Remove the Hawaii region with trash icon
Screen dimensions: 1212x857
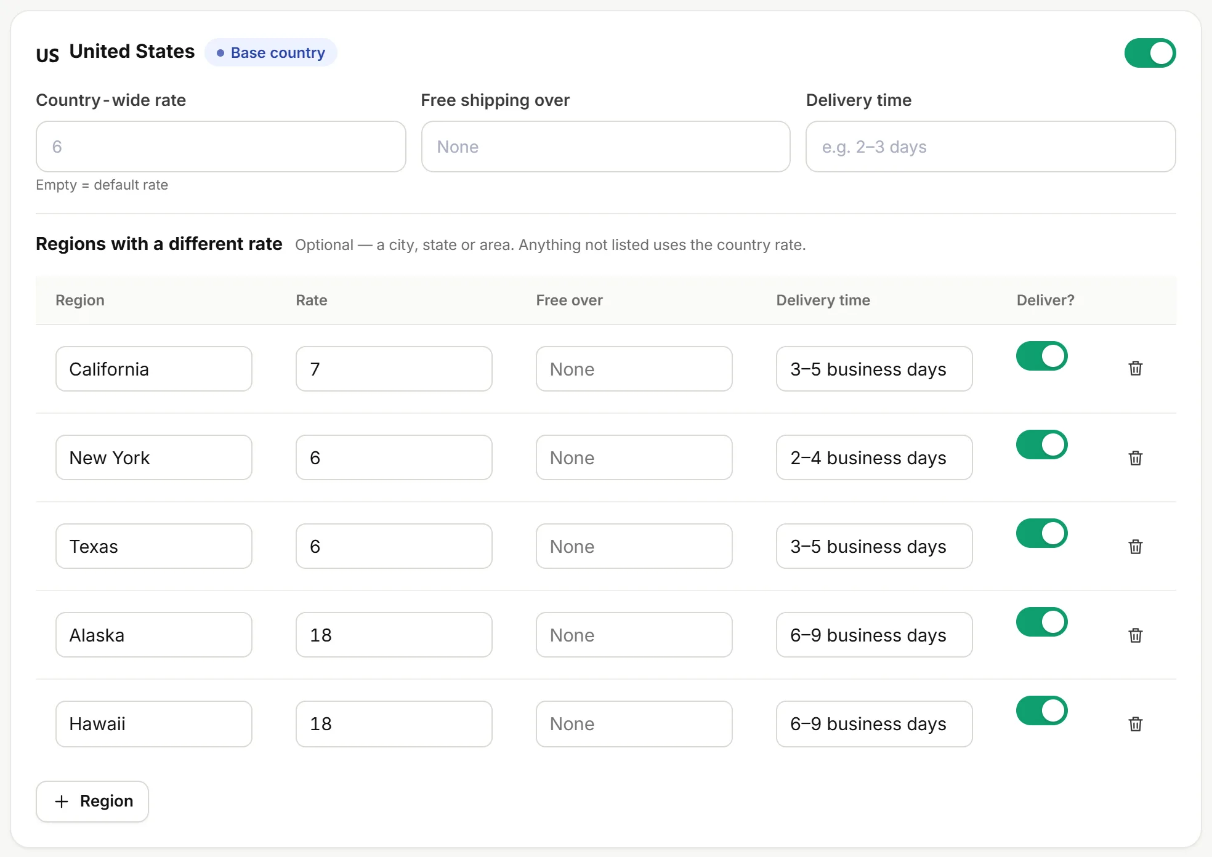pos(1136,723)
